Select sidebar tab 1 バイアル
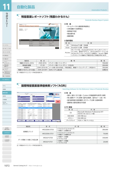The width and height of the screenshot is (120, 170). (7, 45)
